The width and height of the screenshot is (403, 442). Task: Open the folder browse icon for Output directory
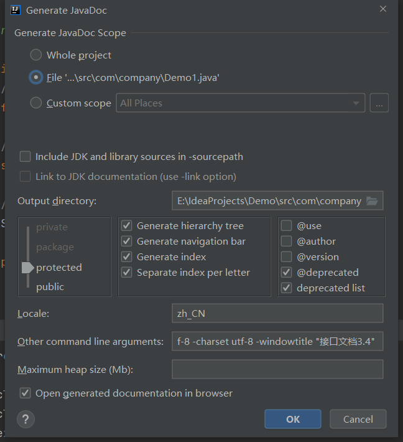[x=372, y=201]
